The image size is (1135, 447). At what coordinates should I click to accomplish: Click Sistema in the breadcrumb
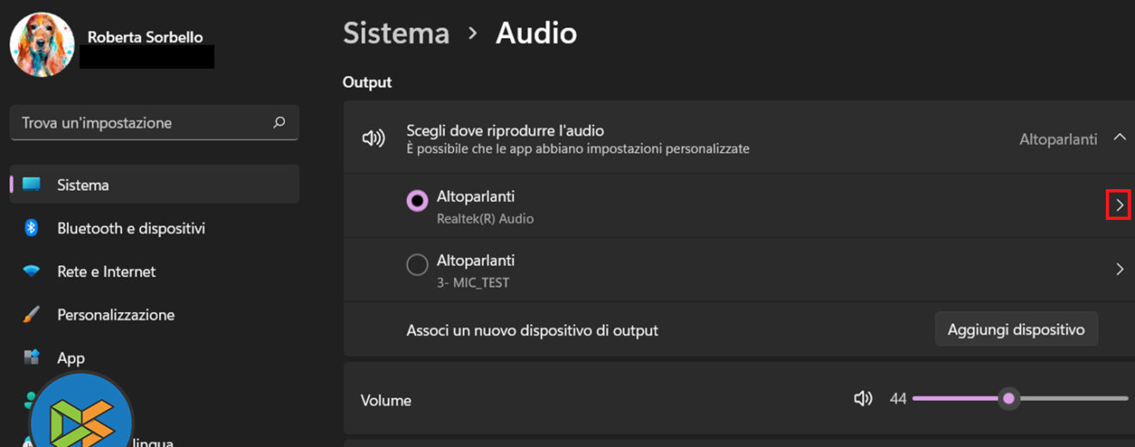[396, 34]
